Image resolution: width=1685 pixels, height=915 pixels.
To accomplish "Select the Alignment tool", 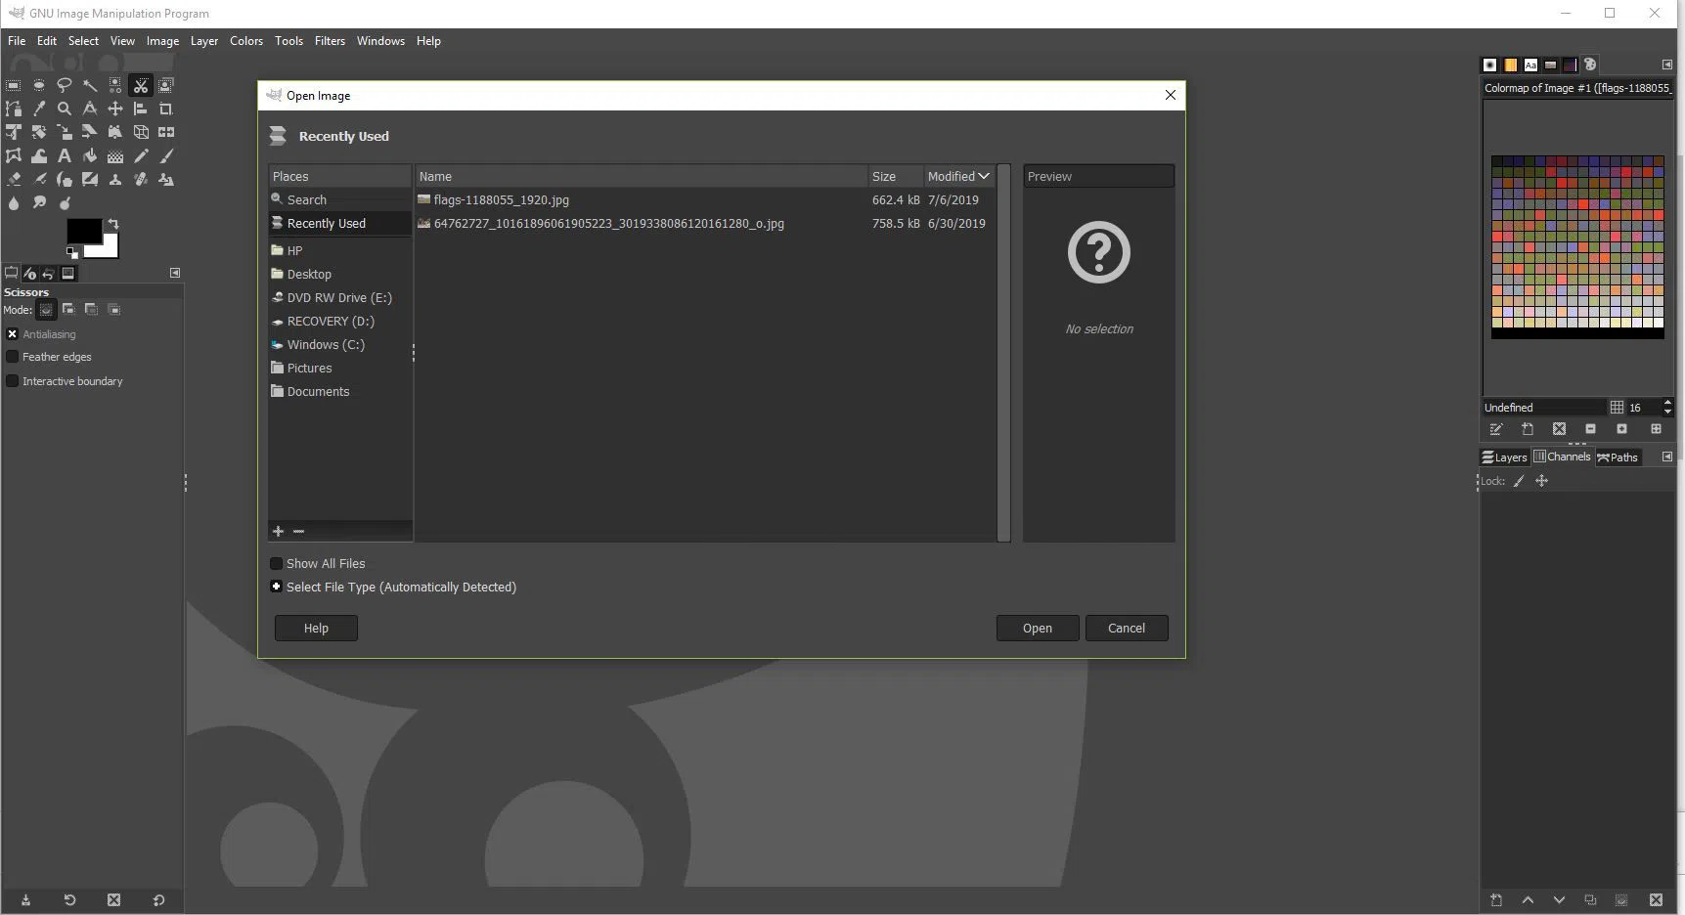I will coord(141,109).
